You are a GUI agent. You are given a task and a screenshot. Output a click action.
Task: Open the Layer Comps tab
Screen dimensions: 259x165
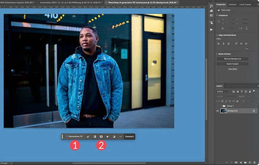pyautogui.click(x=245, y=4)
